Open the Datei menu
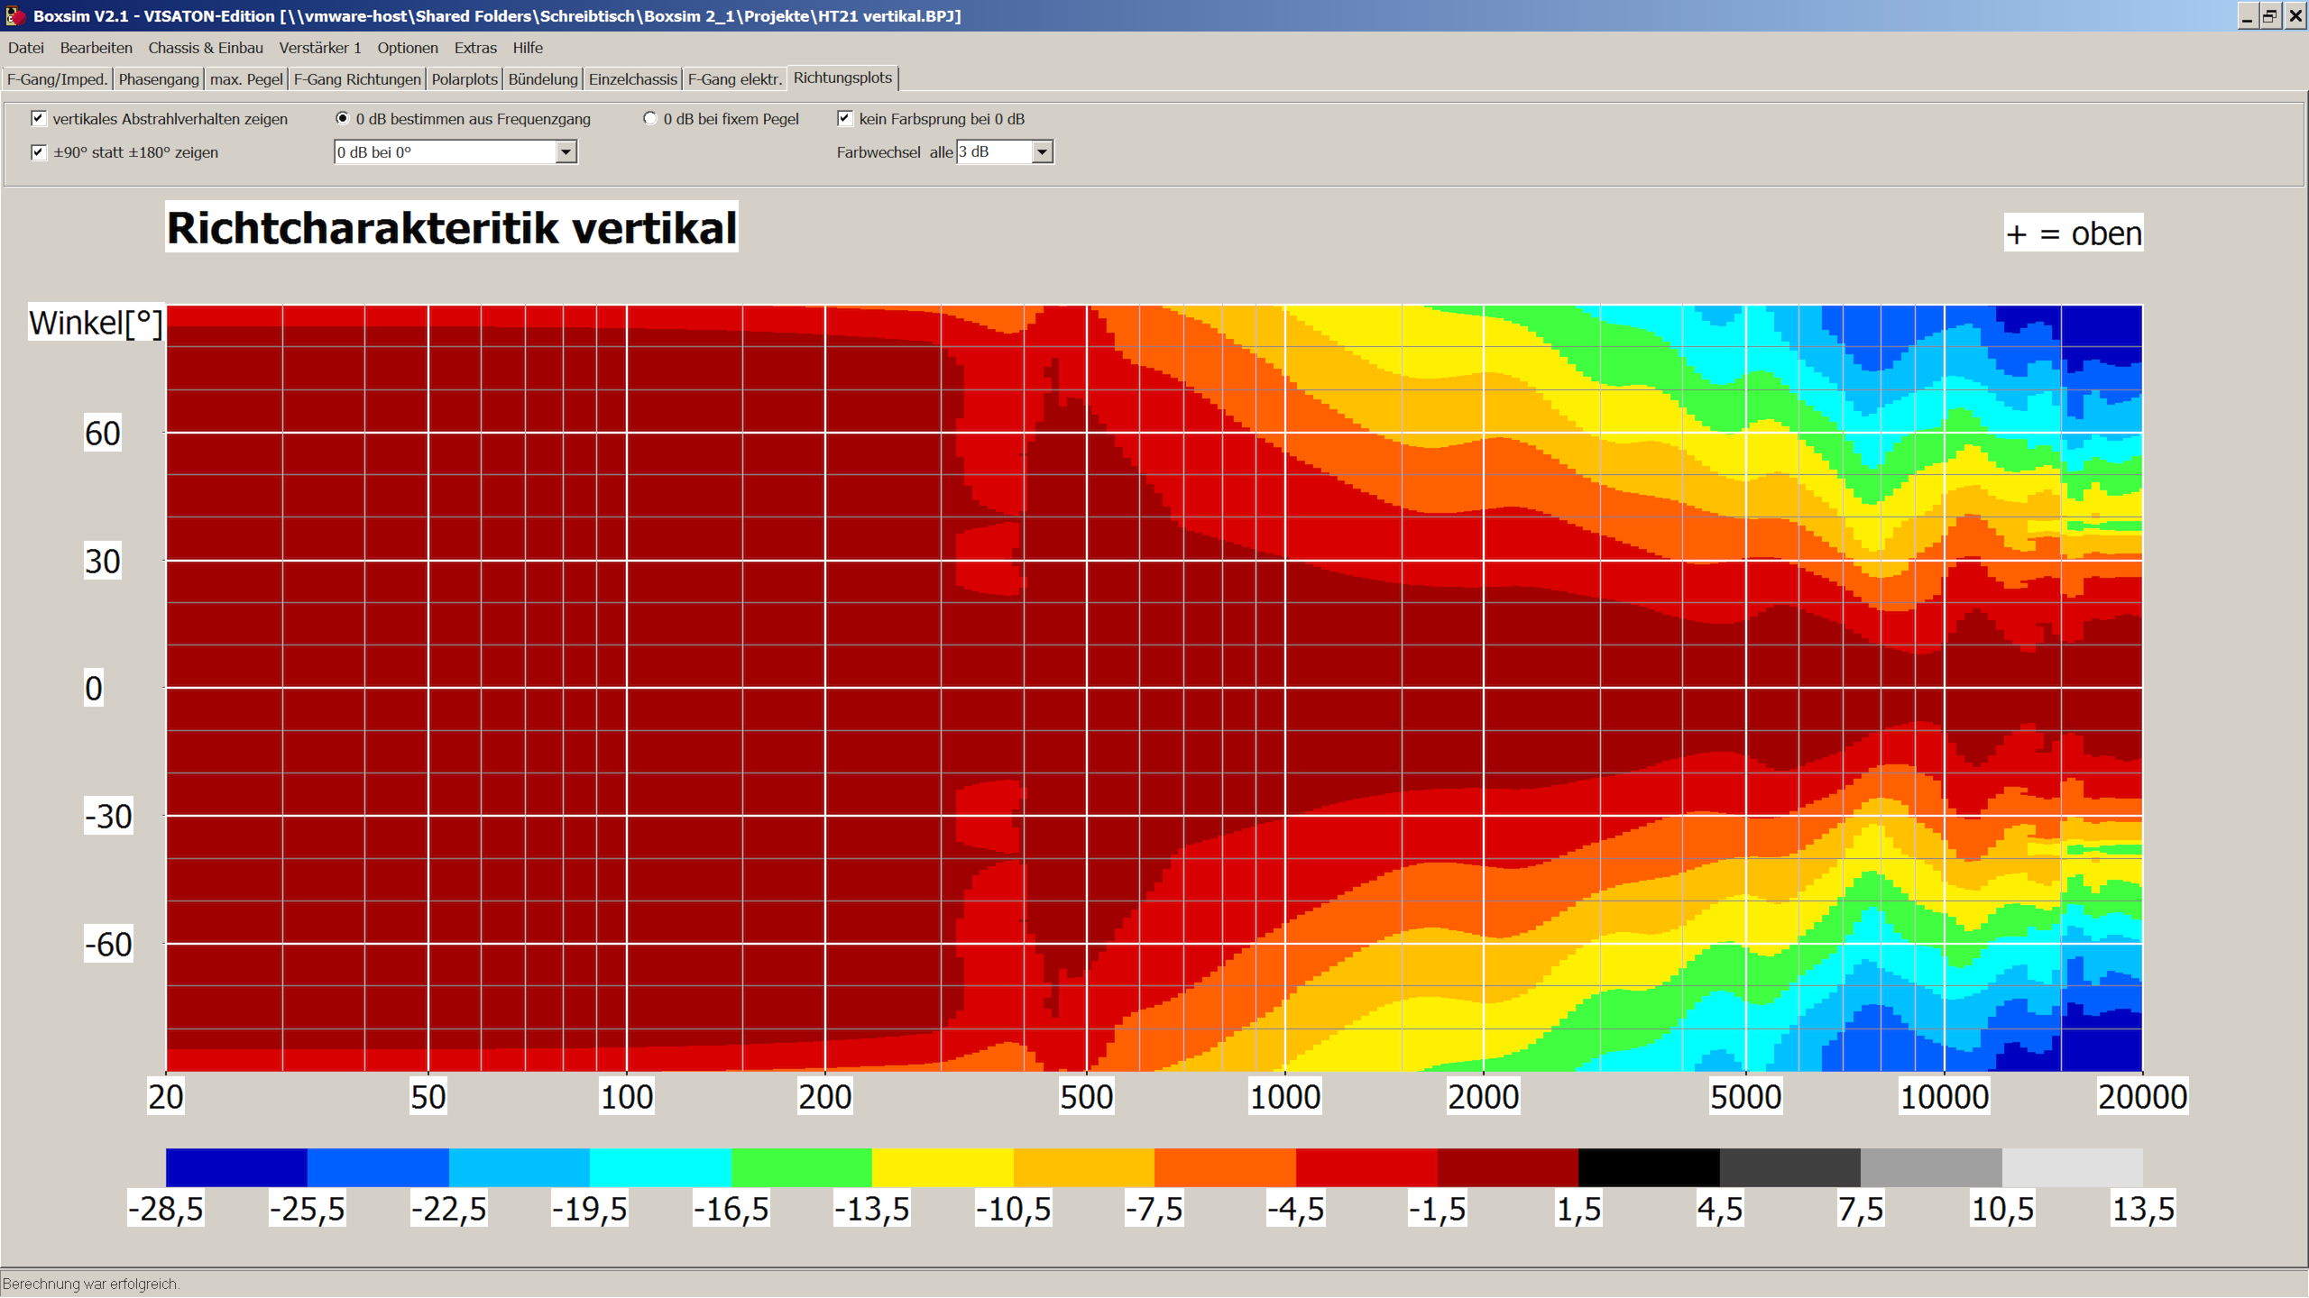The height and width of the screenshot is (1298, 2309). tap(26, 48)
